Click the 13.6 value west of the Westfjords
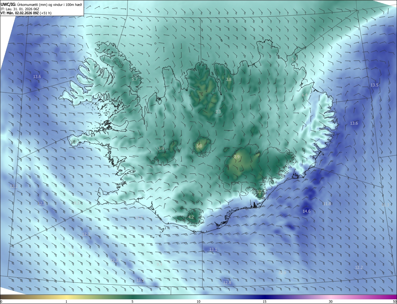Image resolution: width=397 pixels, height=304 pixels. pos(37,76)
